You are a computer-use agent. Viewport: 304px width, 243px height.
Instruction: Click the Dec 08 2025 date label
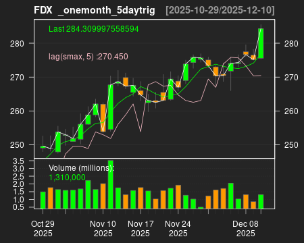point(245,229)
